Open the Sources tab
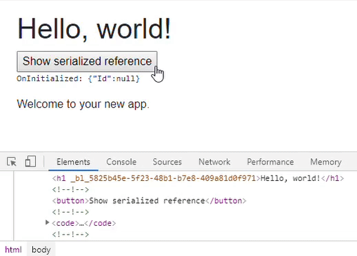 pyautogui.click(x=167, y=162)
